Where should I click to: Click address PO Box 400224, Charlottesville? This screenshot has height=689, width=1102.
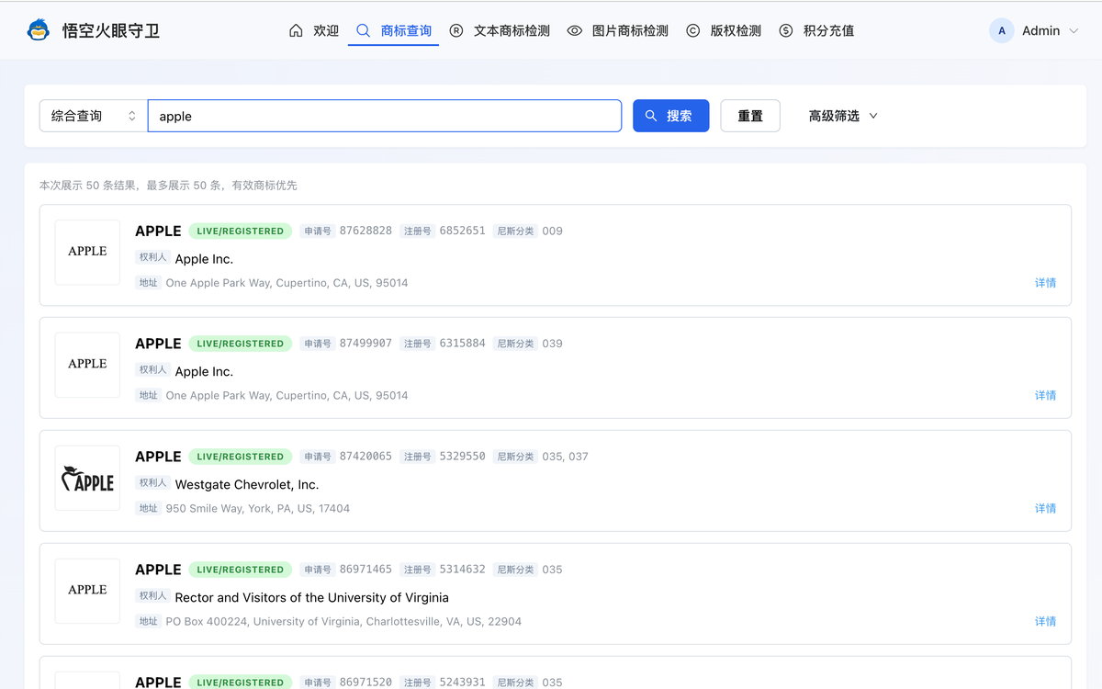(343, 621)
